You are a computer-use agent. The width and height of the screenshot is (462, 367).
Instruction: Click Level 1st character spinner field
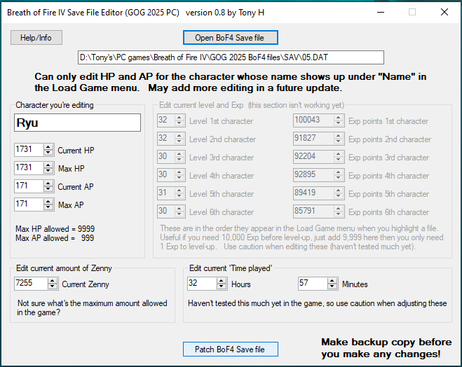[x=171, y=120]
